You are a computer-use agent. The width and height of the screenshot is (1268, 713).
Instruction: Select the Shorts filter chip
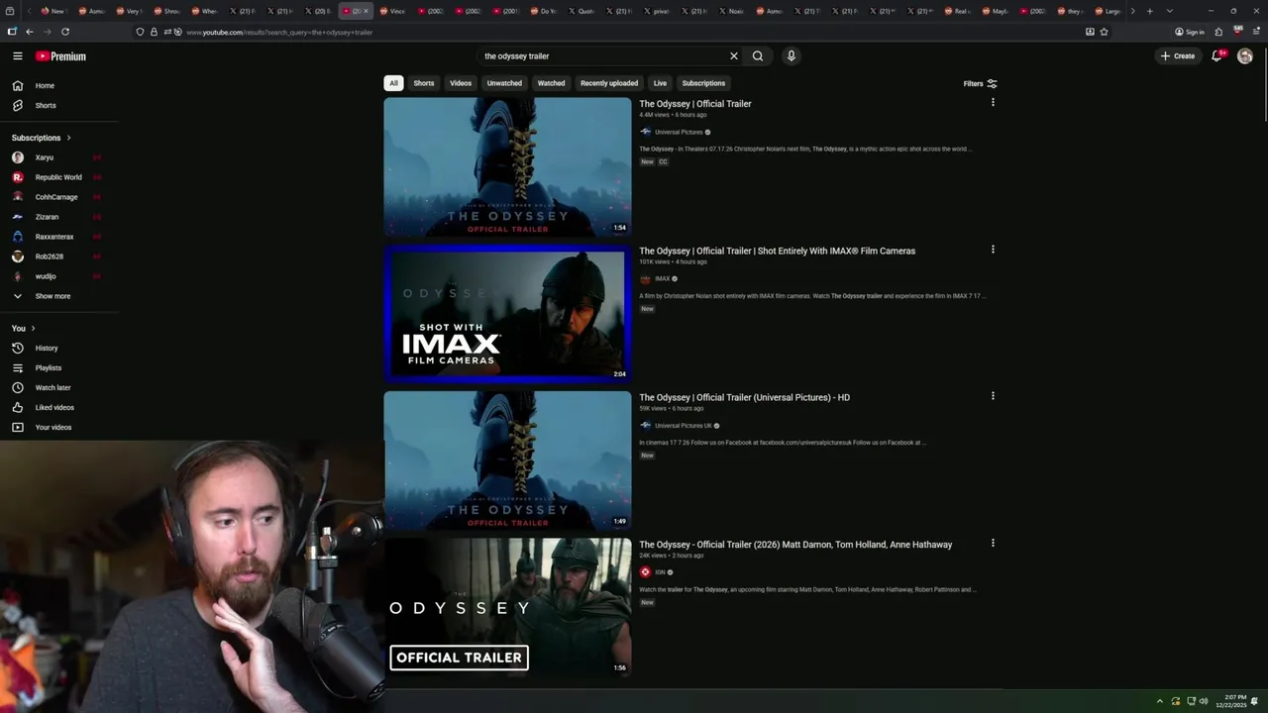click(x=424, y=83)
